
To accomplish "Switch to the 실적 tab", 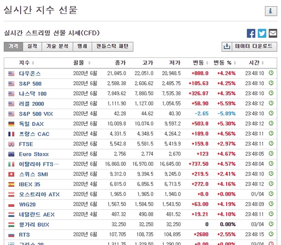I will click(32, 47).
